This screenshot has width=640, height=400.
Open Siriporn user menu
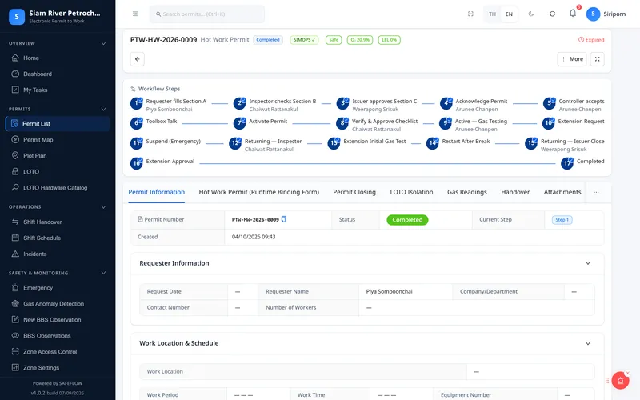[606, 14]
